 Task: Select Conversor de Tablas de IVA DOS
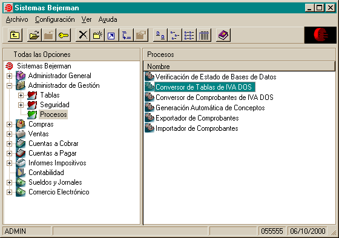tap(205, 87)
